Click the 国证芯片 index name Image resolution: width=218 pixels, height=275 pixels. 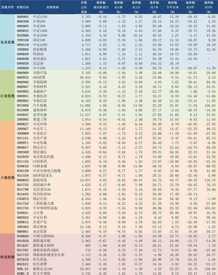pos(40,148)
